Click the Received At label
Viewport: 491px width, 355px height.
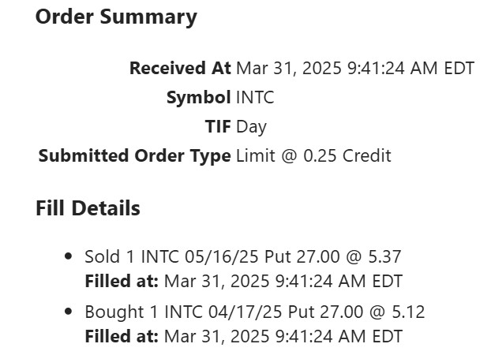pos(180,68)
